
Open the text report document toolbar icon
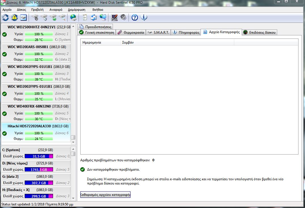(x=85, y=18)
